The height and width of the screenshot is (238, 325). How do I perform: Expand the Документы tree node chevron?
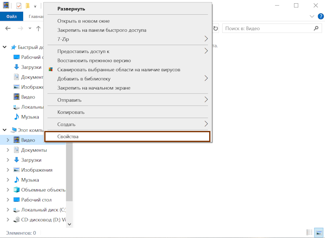pos(7,150)
